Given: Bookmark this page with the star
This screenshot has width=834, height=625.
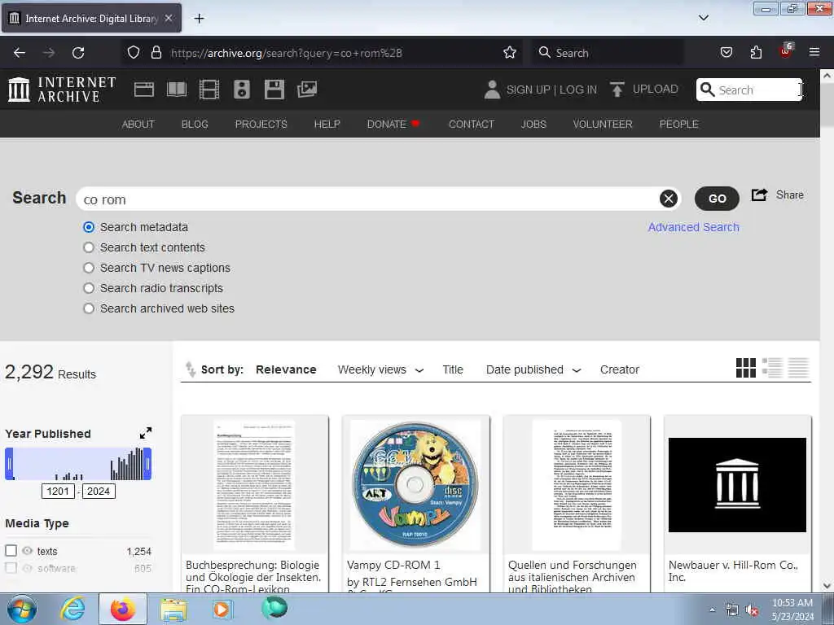Looking at the screenshot, I should pos(510,53).
